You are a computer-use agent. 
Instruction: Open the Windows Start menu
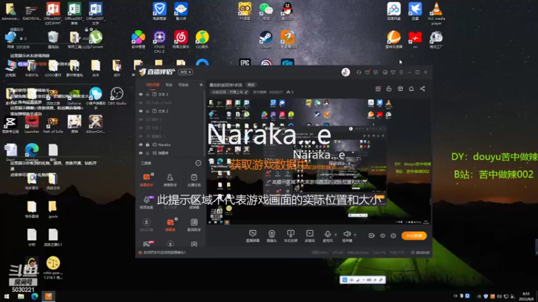click(7, 296)
